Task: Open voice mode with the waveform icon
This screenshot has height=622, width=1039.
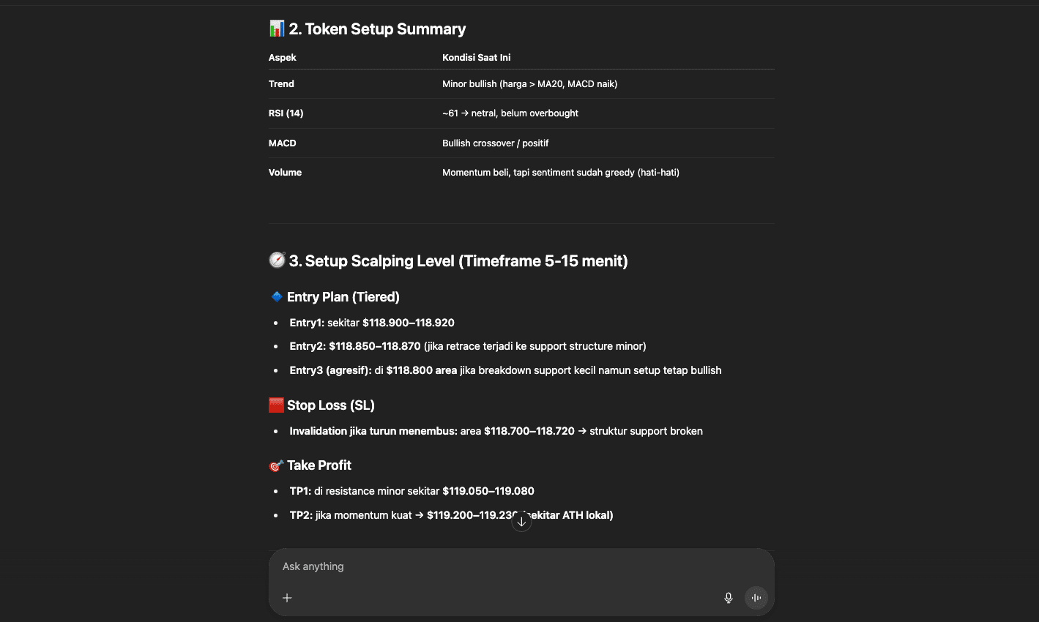Action: 756,598
